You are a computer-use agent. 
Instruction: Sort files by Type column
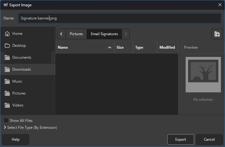(145, 47)
